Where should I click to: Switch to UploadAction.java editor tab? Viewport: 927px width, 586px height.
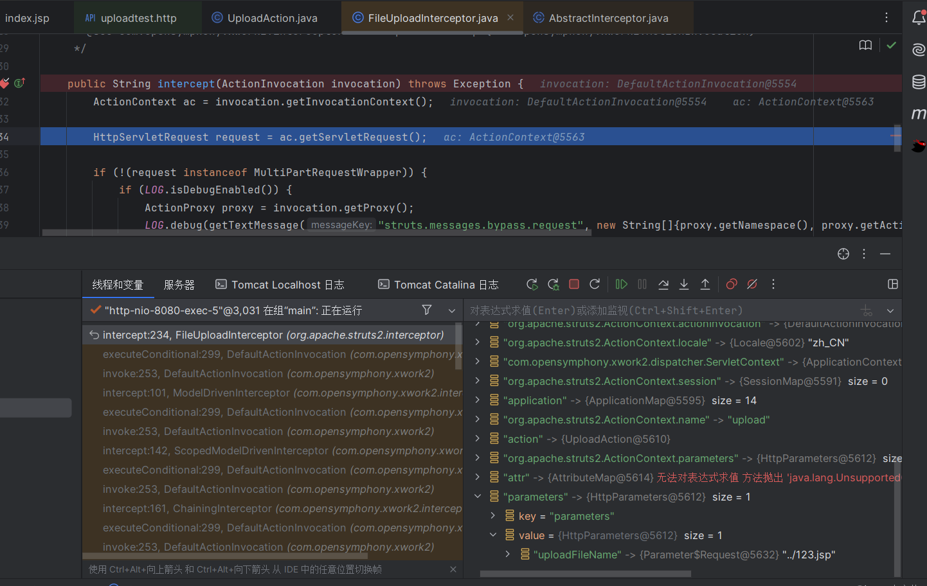click(x=265, y=18)
